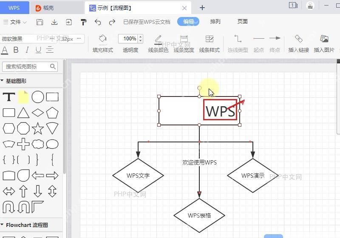The height and width of the screenshot is (238, 340).
Task: Select the WPS表格 diamond on canvas
Action: tap(199, 215)
